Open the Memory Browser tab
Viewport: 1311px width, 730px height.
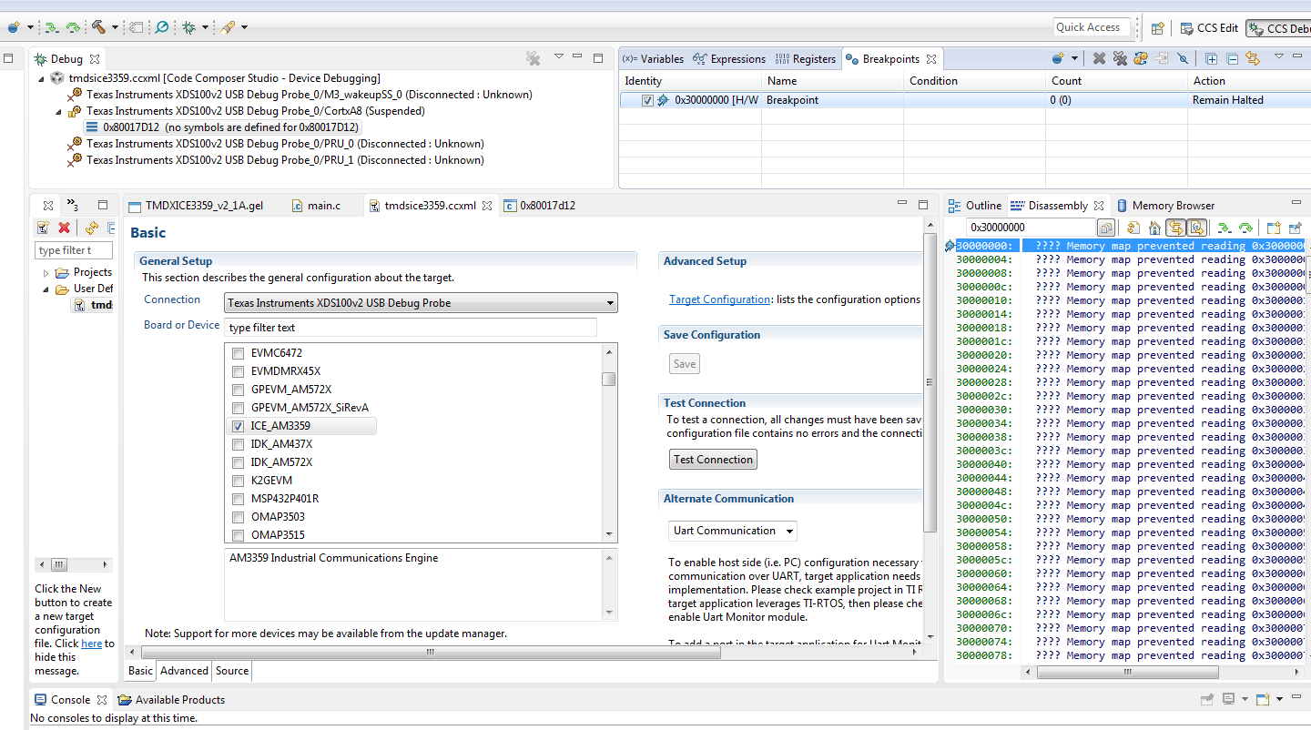[1165, 206]
